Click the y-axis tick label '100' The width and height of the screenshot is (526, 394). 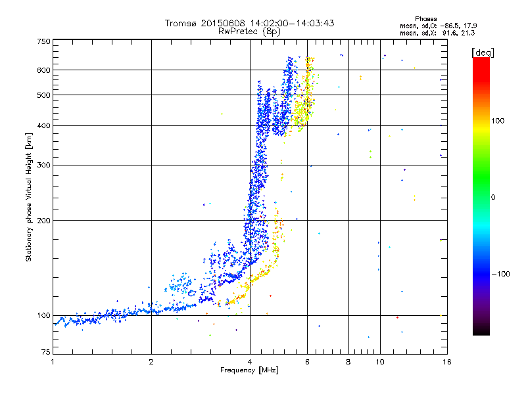coord(43,316)
